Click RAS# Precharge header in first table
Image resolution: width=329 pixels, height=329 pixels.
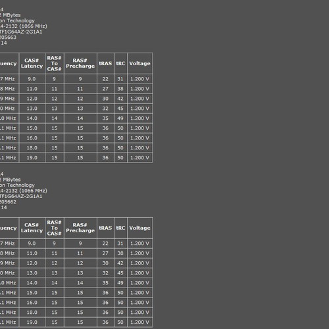(80, 63)
